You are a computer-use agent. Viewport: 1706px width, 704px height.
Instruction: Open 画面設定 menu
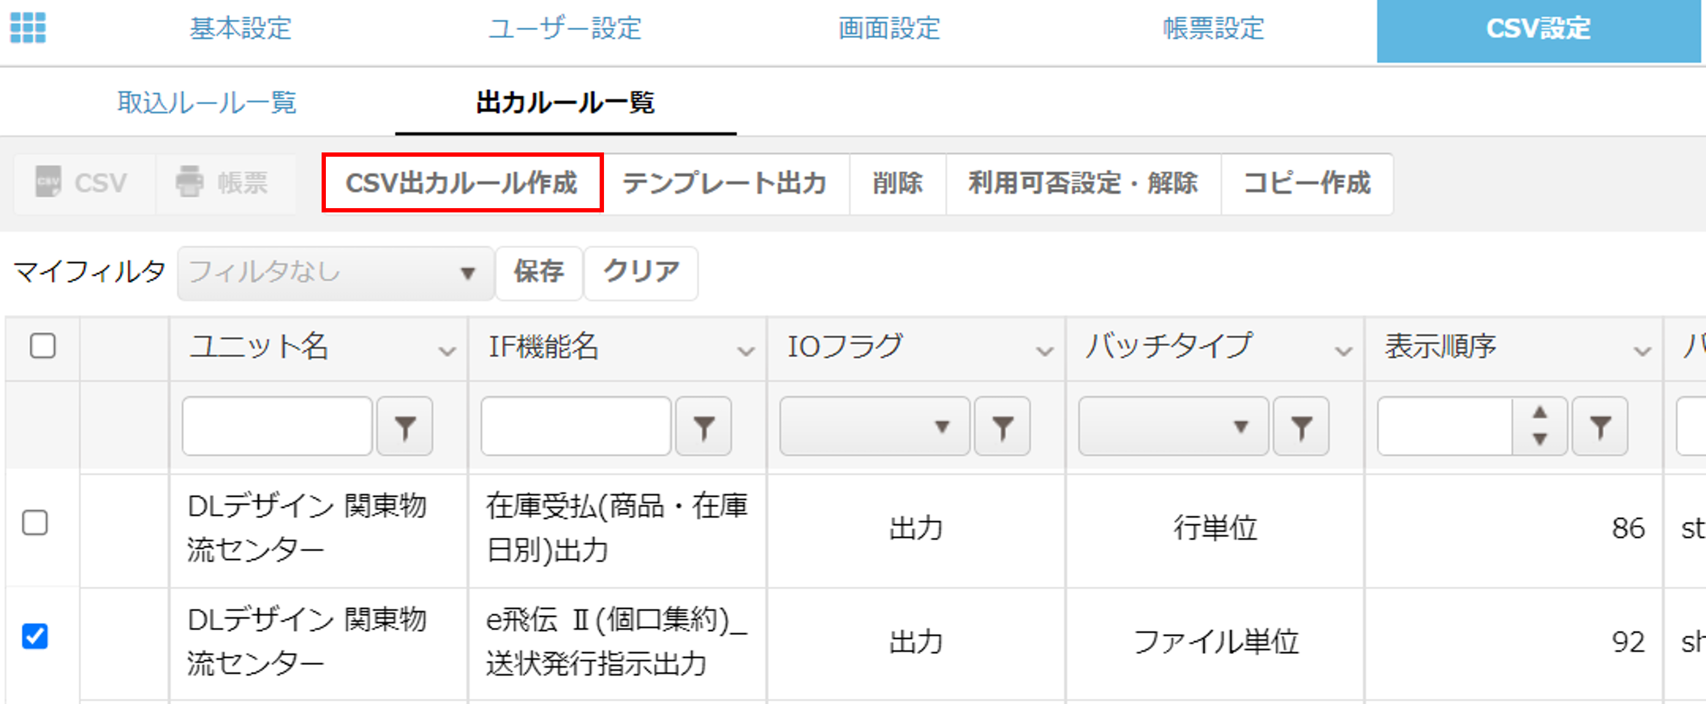pyautogui.click(x=889, y=28)
